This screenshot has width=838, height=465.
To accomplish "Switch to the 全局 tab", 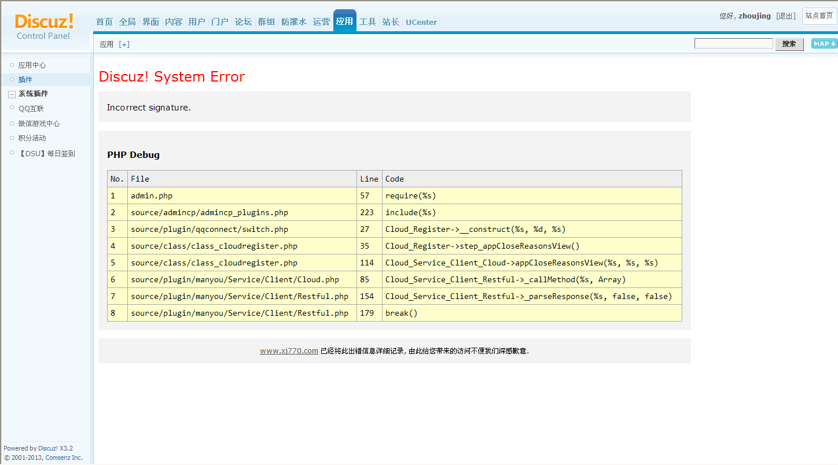I will click(127, 22).
